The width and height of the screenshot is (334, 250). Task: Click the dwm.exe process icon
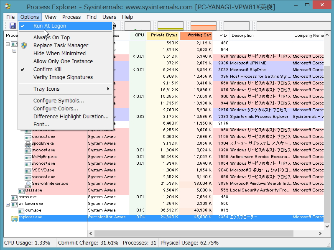coord(21,211)
